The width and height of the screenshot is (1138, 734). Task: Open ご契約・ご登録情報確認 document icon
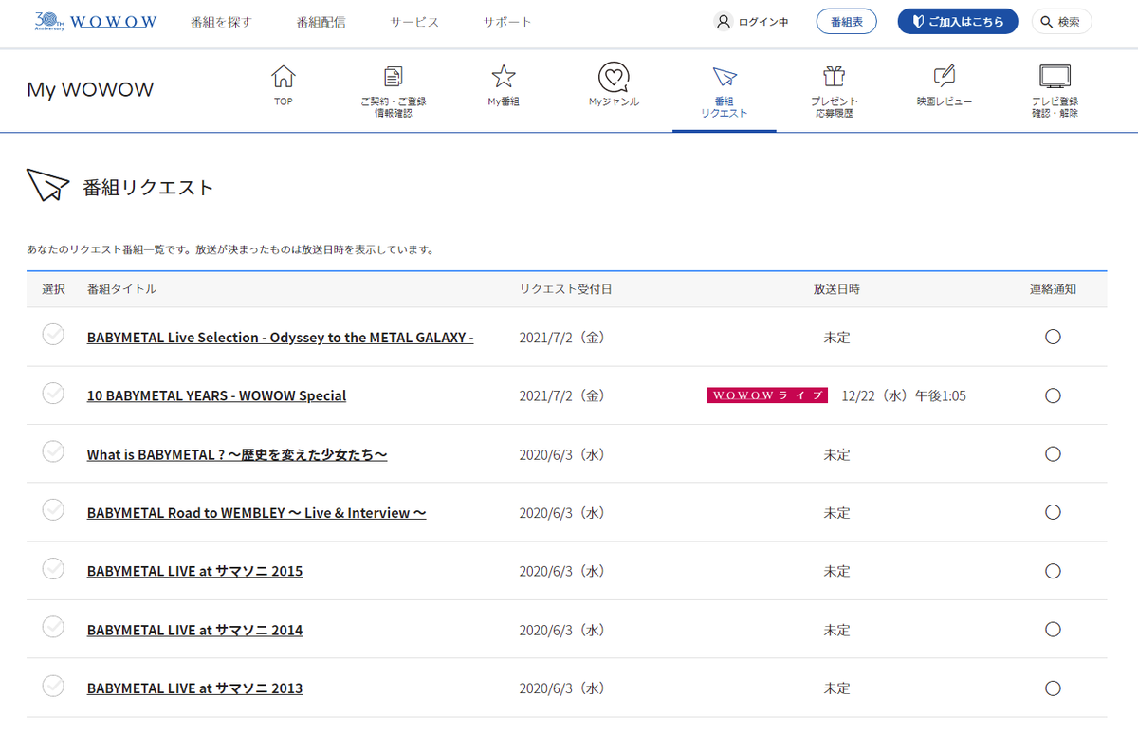tap(393, 77)
